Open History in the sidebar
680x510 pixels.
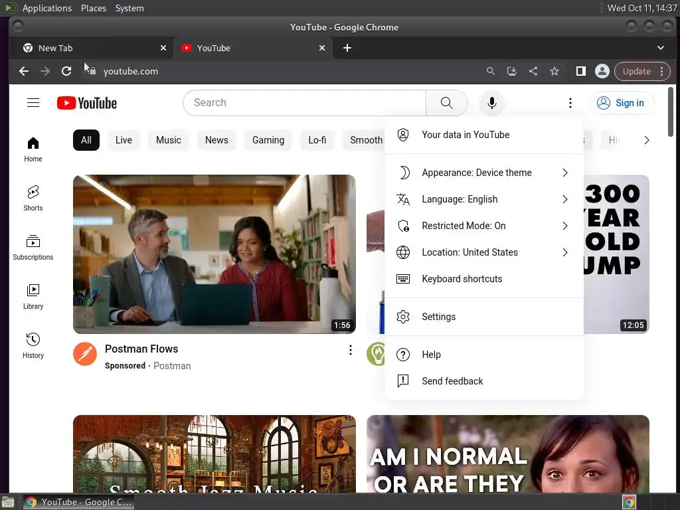pyautogui.click(x=33, y=345)
